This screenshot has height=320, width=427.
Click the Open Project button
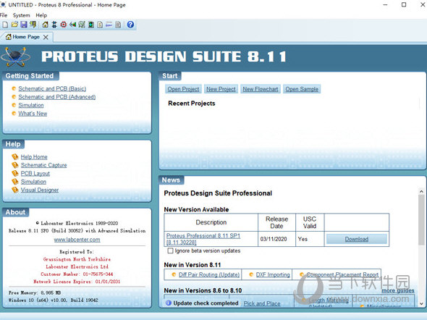(x=183, y=89)
